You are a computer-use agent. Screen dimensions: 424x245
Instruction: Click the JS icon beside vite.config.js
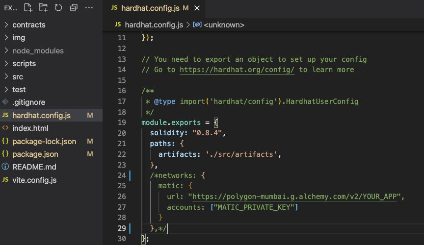tap(5, 180)
